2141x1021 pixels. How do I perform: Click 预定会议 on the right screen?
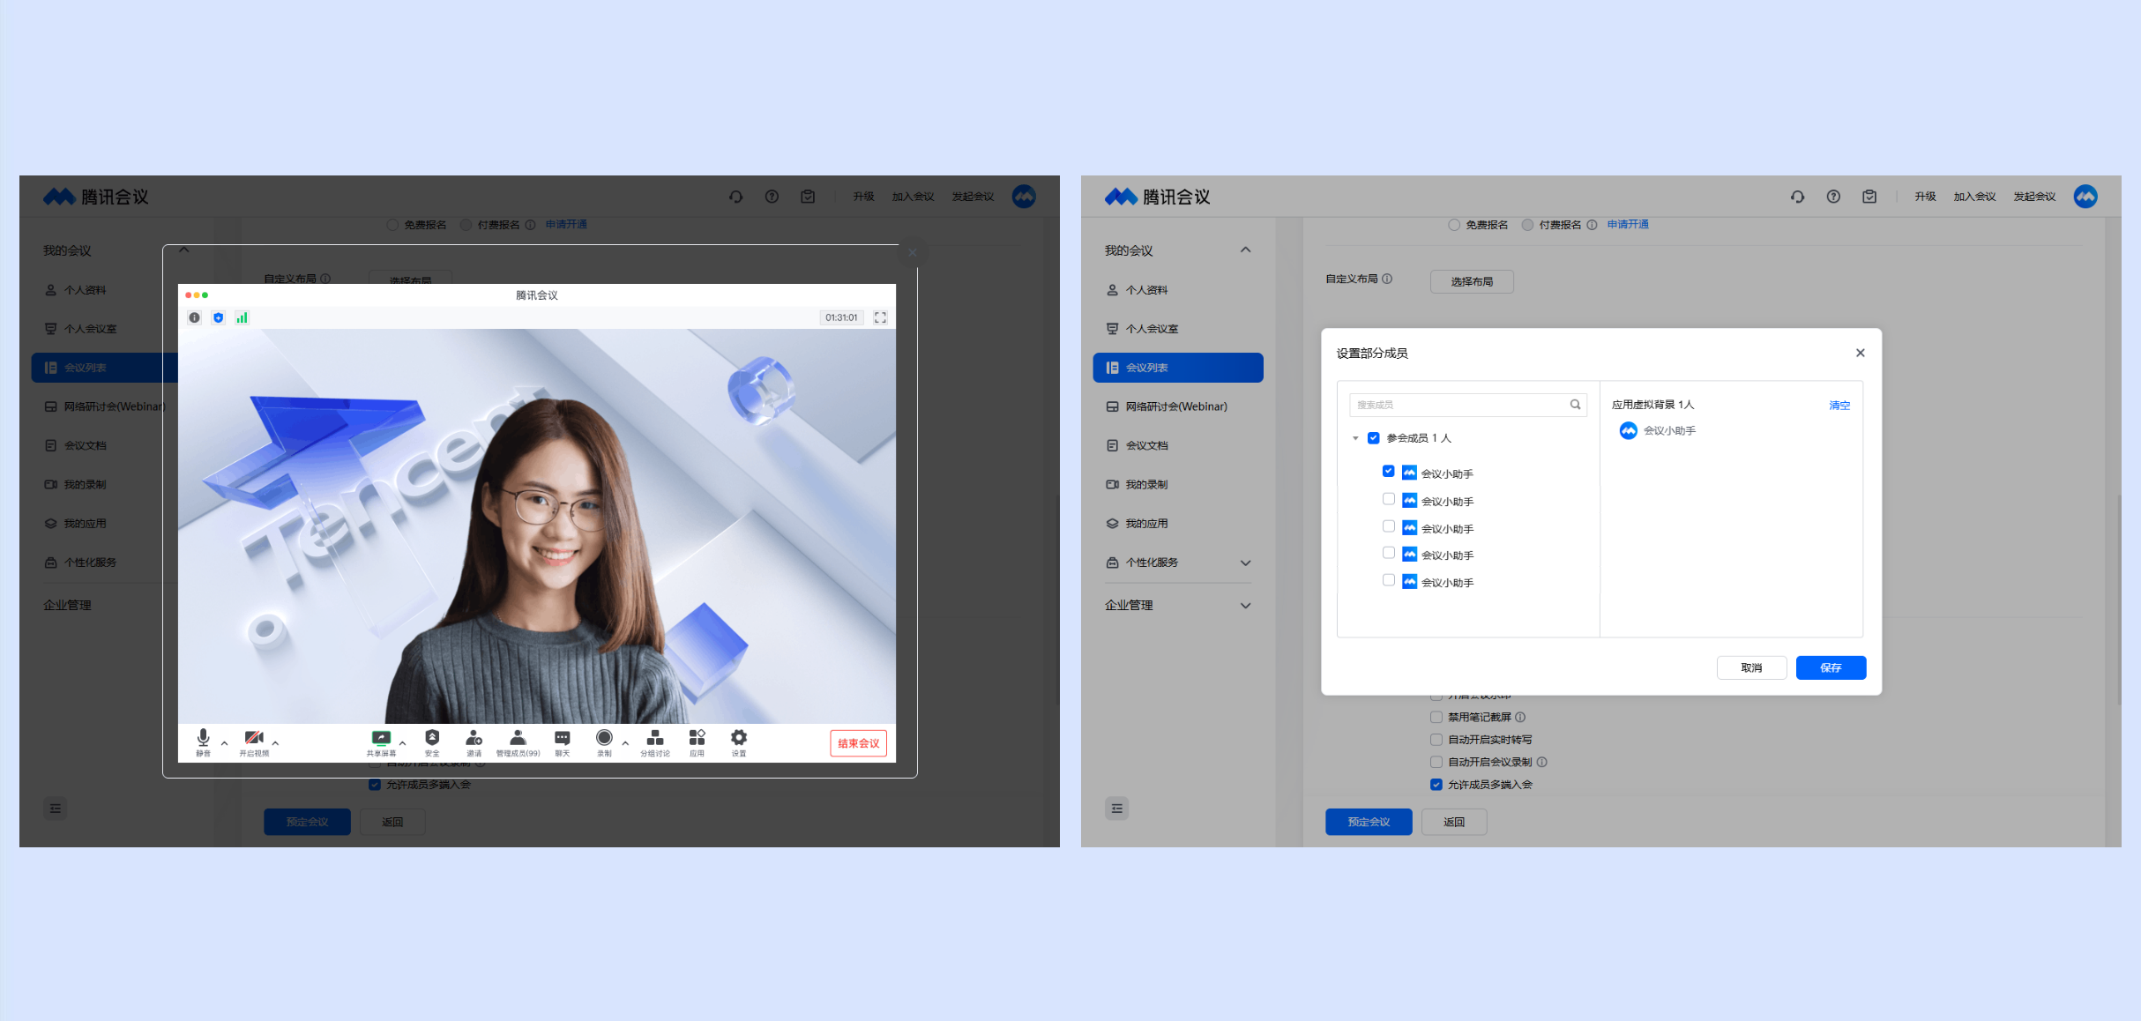tap(1369, 822)
